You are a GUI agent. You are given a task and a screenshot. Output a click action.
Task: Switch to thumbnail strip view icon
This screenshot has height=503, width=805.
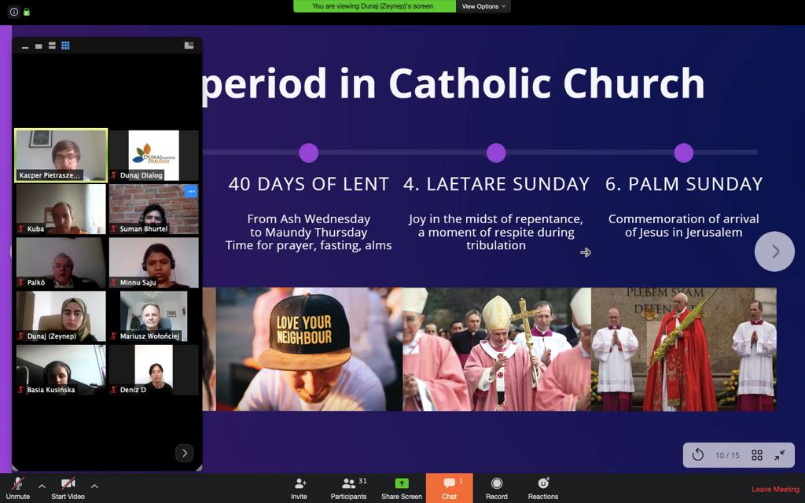pyautogui.click(x=52, y=46)
